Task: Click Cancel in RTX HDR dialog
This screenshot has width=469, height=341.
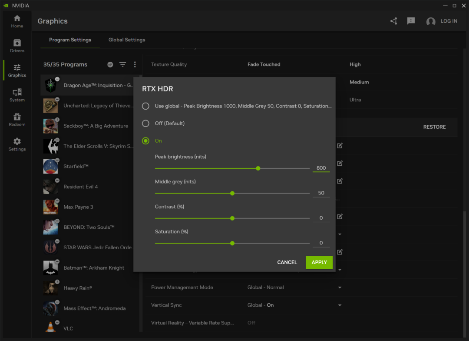Action: (287, 262)
